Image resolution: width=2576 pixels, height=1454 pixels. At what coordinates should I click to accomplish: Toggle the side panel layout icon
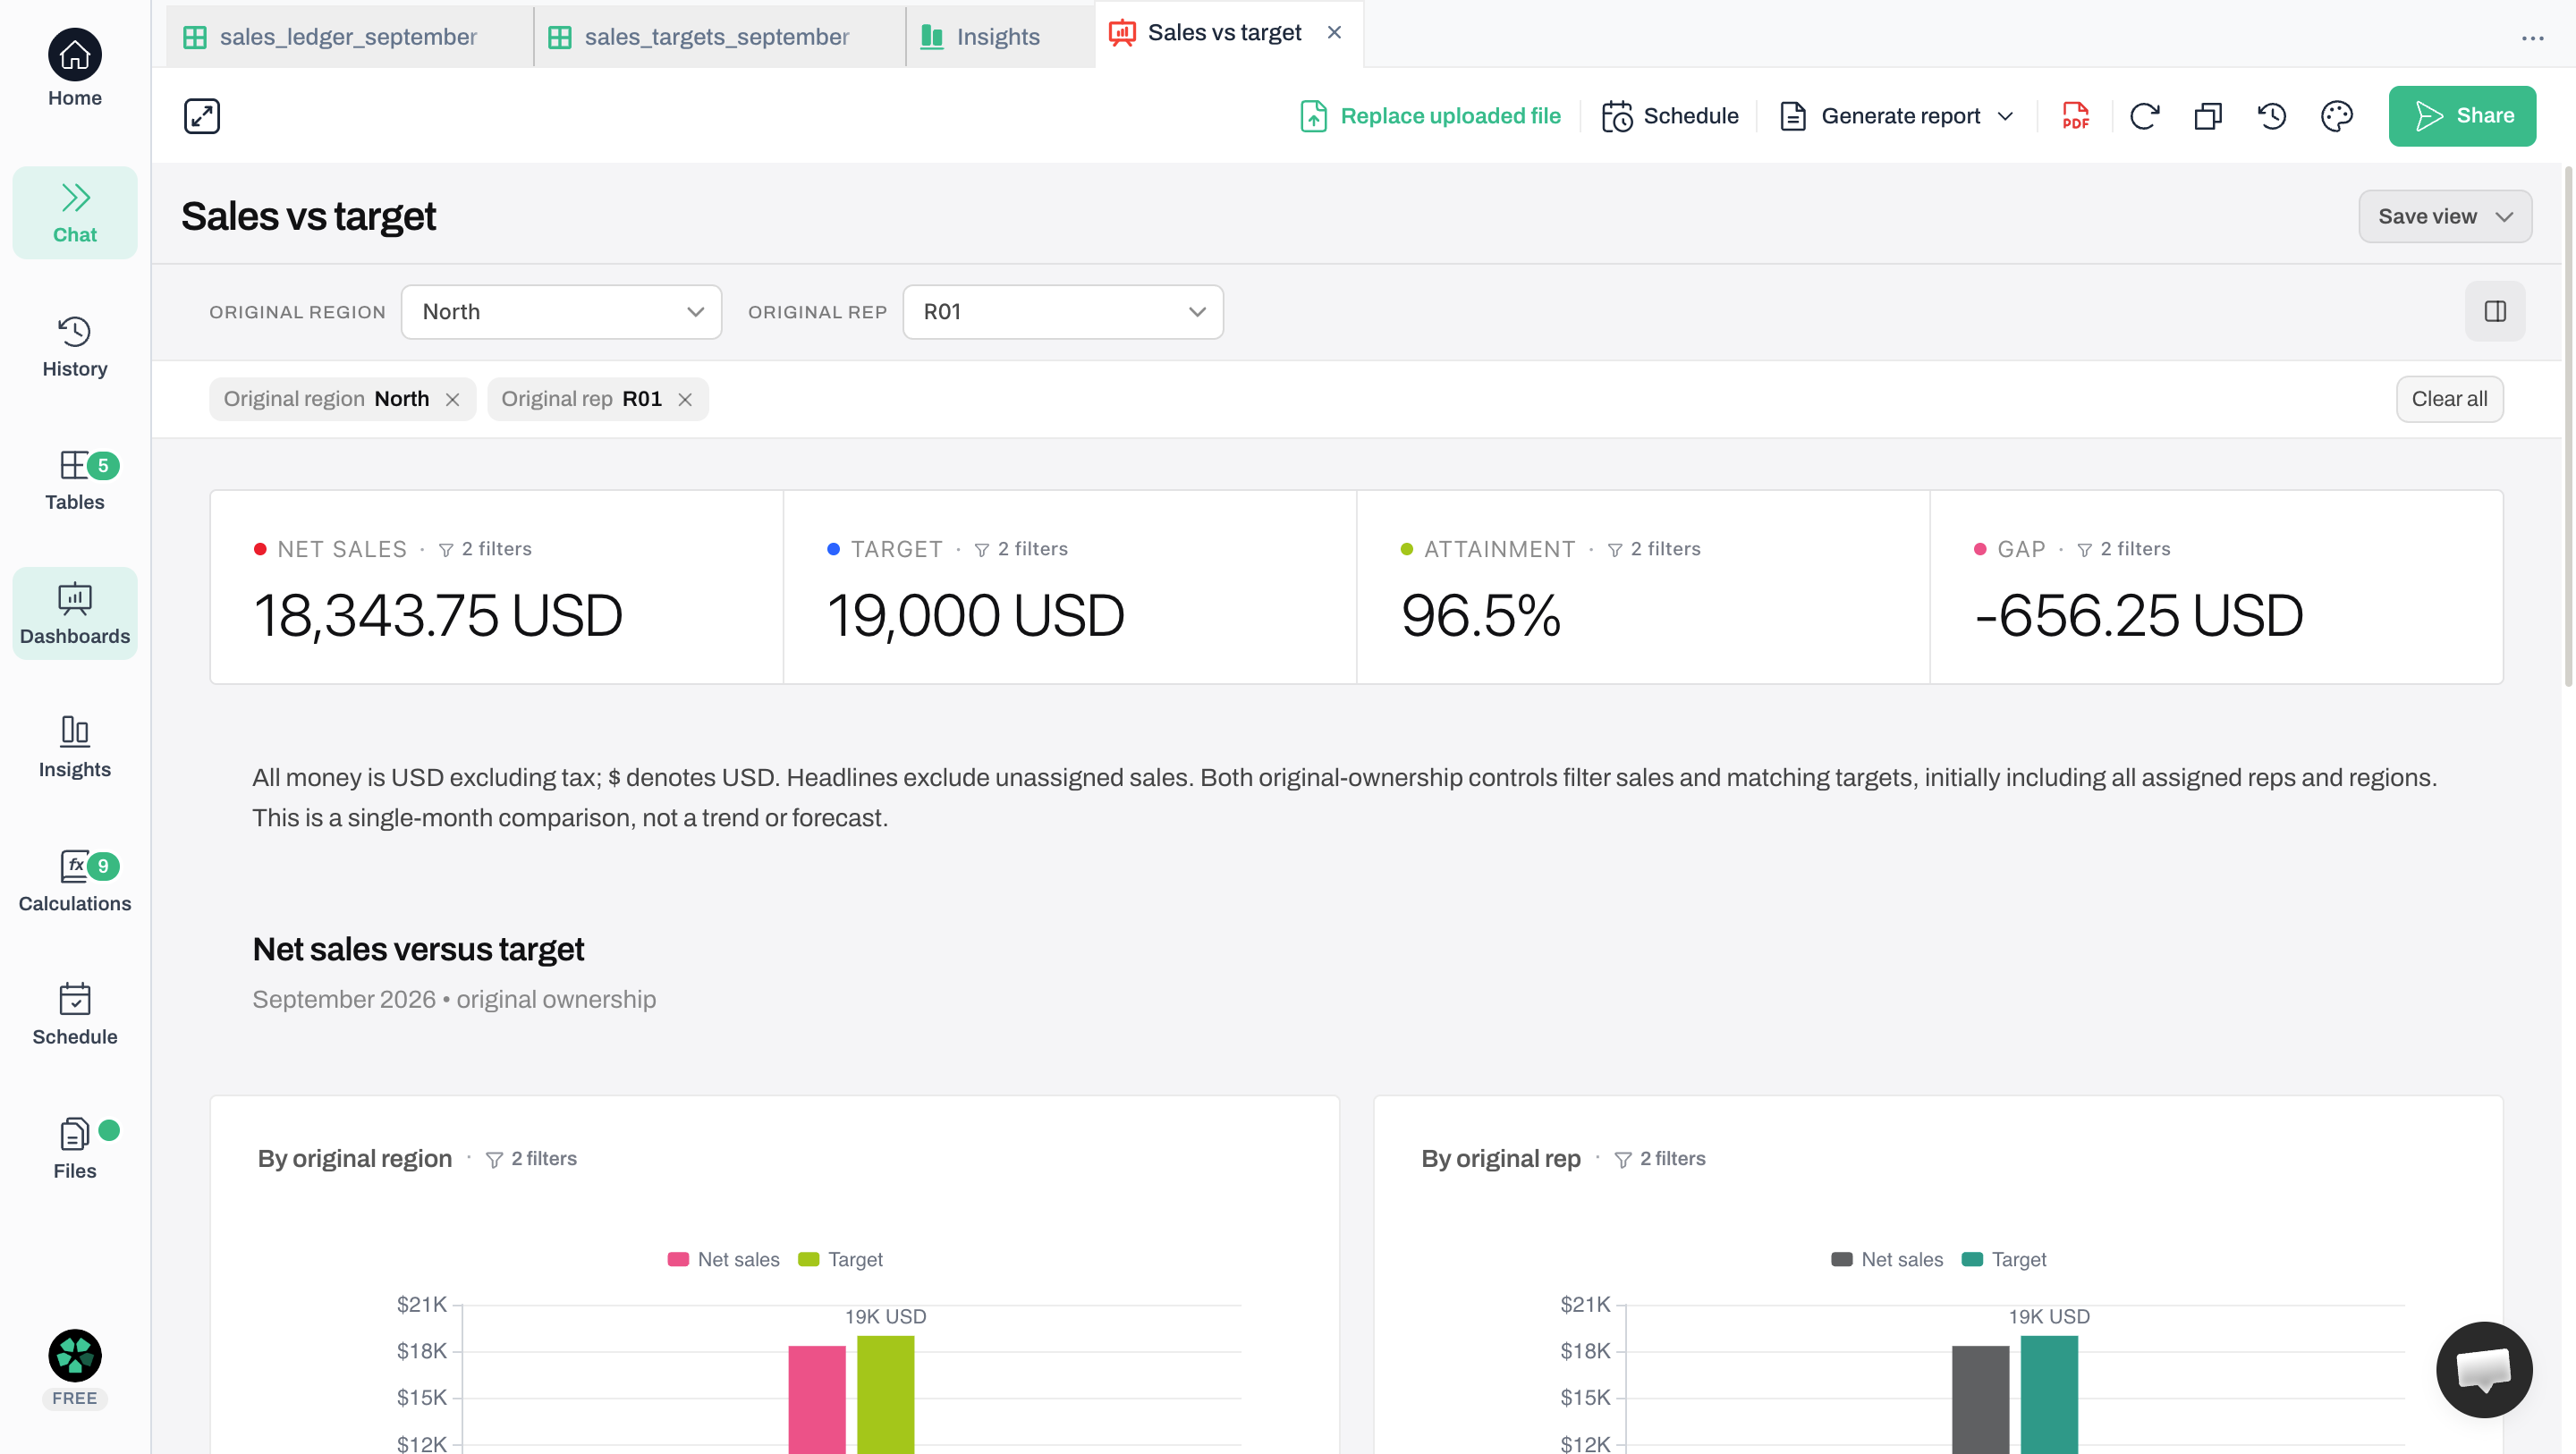2495,311
